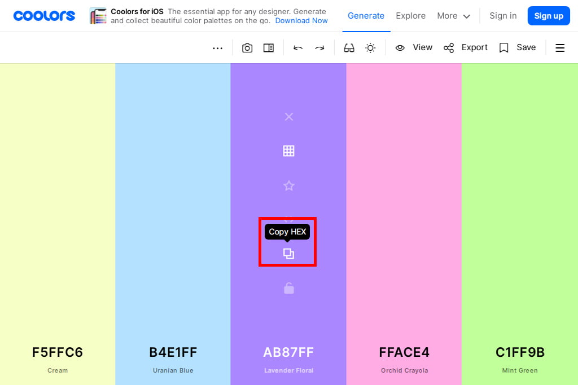The width and height of the screenshot is (578, 385).
Task: Switch to the Explore tab
Action: click(410, 16)
